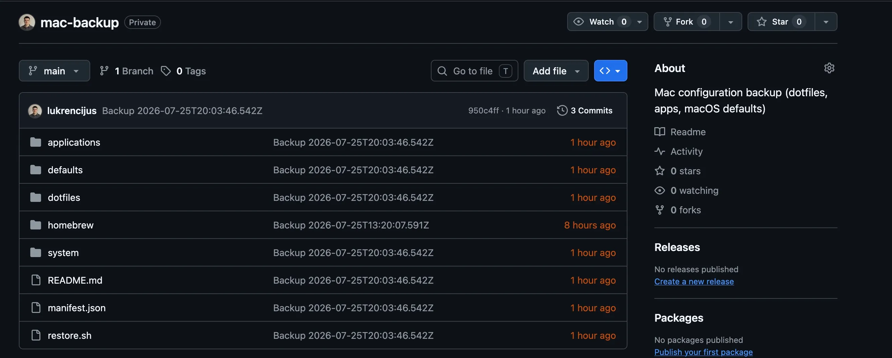Click the pulse icon next to Activity
This screenshot has height=358, width=892.
(660, 151)
